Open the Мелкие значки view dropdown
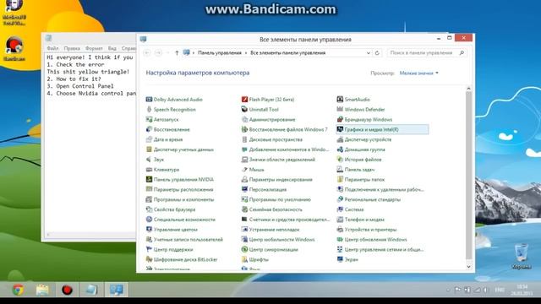This screenshot has height=304, width=541. pyautogui.click(x=419, y=73)
